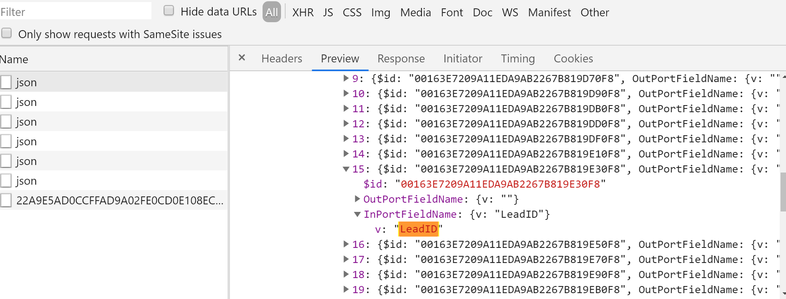Open the Cookies tab
The height and width of the screenshot is (299, 786).
pos(573,59)
